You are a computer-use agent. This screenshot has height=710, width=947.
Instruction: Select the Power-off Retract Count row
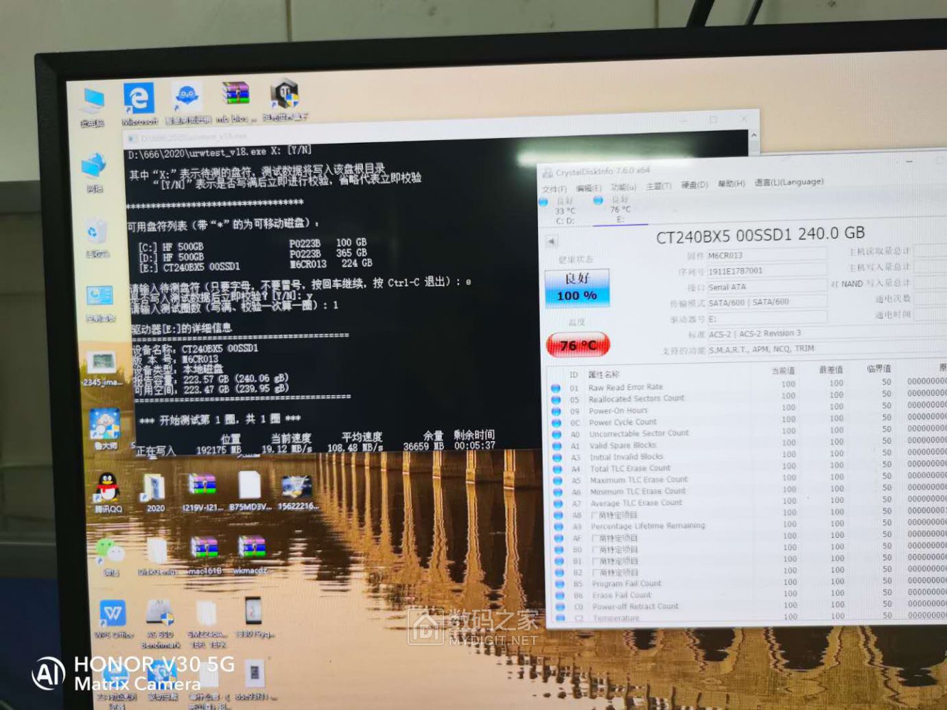748,607
